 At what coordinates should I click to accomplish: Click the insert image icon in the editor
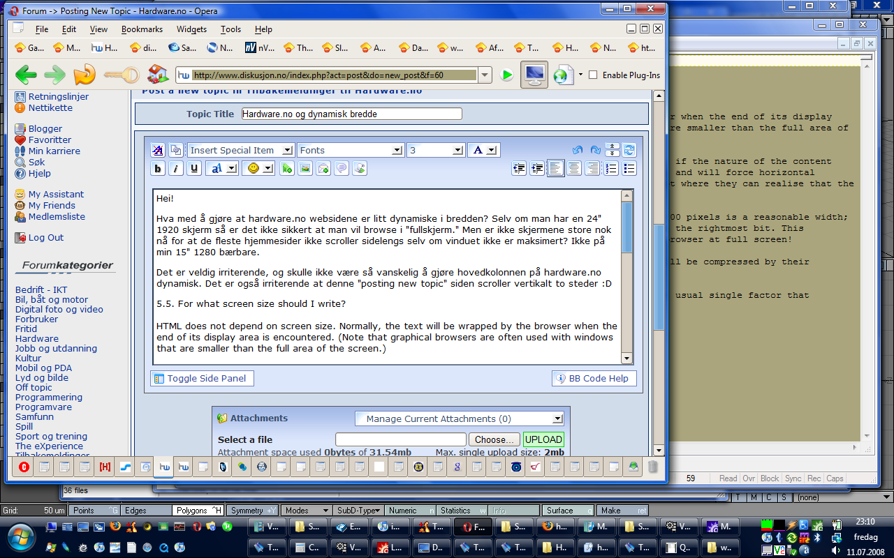coord(305,168)
